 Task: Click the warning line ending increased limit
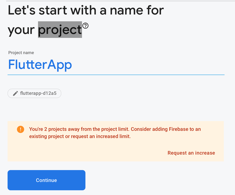pyautogui.click(x=80, y=136)
